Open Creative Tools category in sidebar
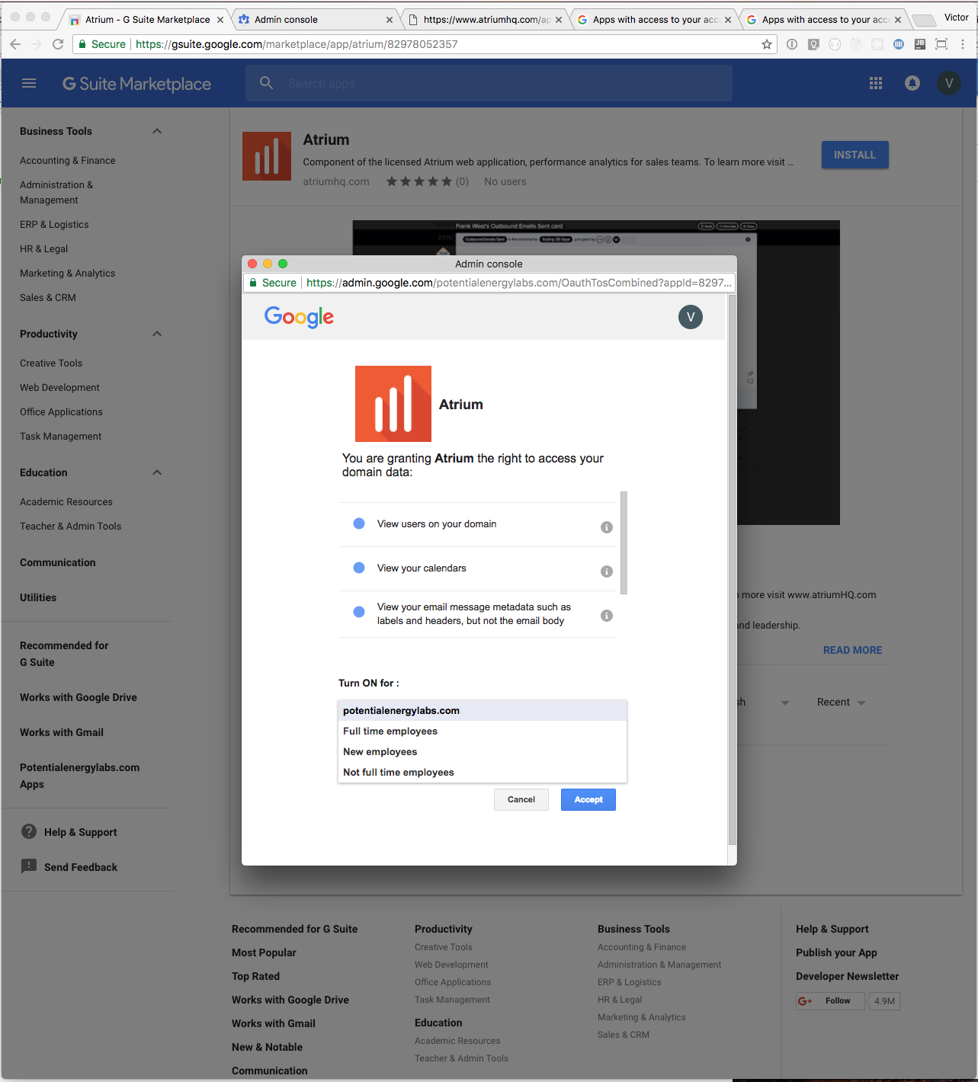The height and width of the screenshot is (1082, 978). tap(51, 363)
